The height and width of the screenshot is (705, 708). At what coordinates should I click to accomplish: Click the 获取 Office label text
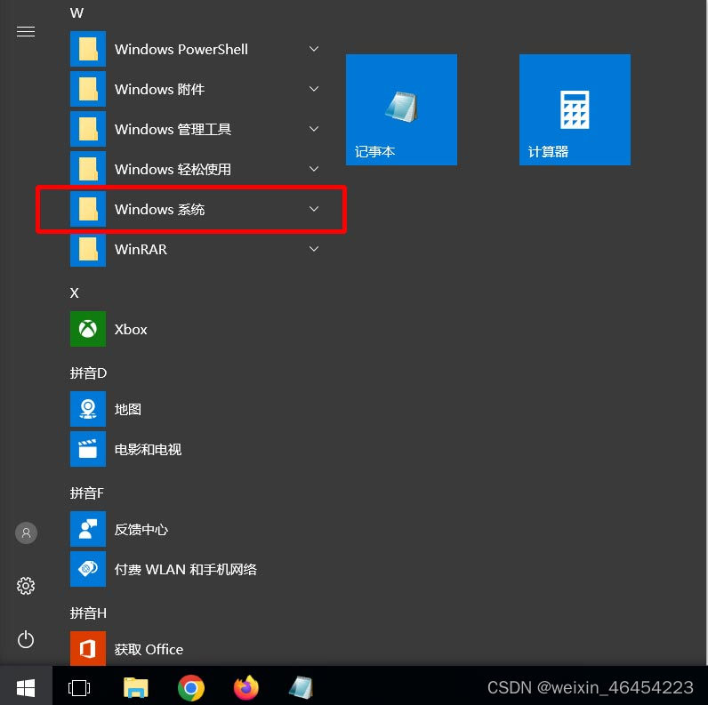[149, 650]
